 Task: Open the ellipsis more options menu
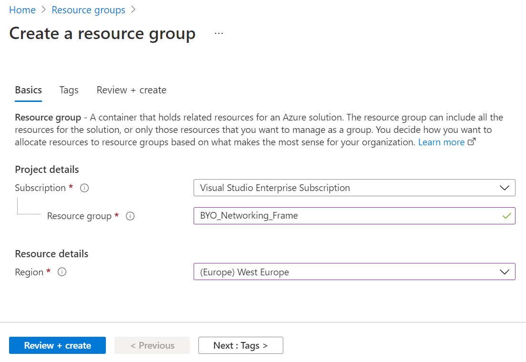pos(219,33)
